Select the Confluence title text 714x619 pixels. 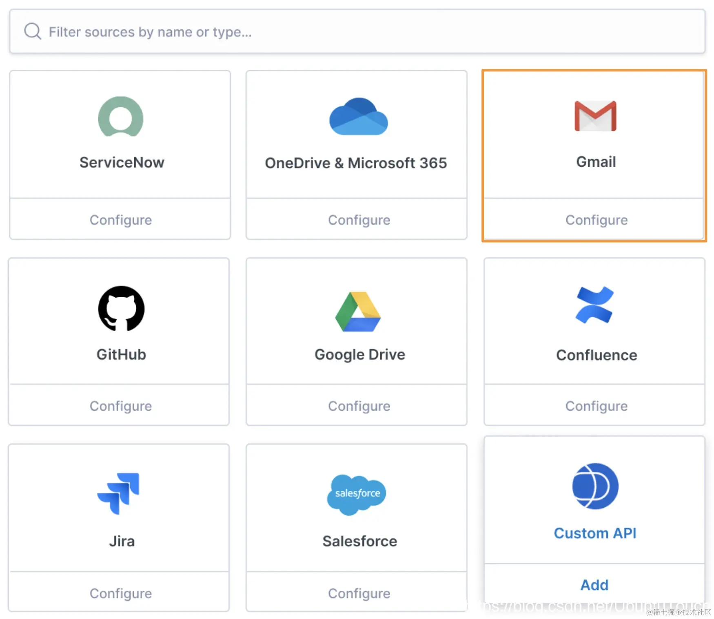[x=596, y=355]
